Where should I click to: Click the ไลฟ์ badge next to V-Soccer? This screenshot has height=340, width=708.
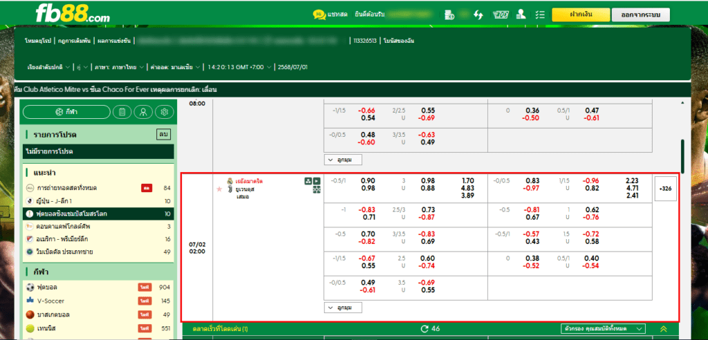pyautogui.click(x=145, y=301)
